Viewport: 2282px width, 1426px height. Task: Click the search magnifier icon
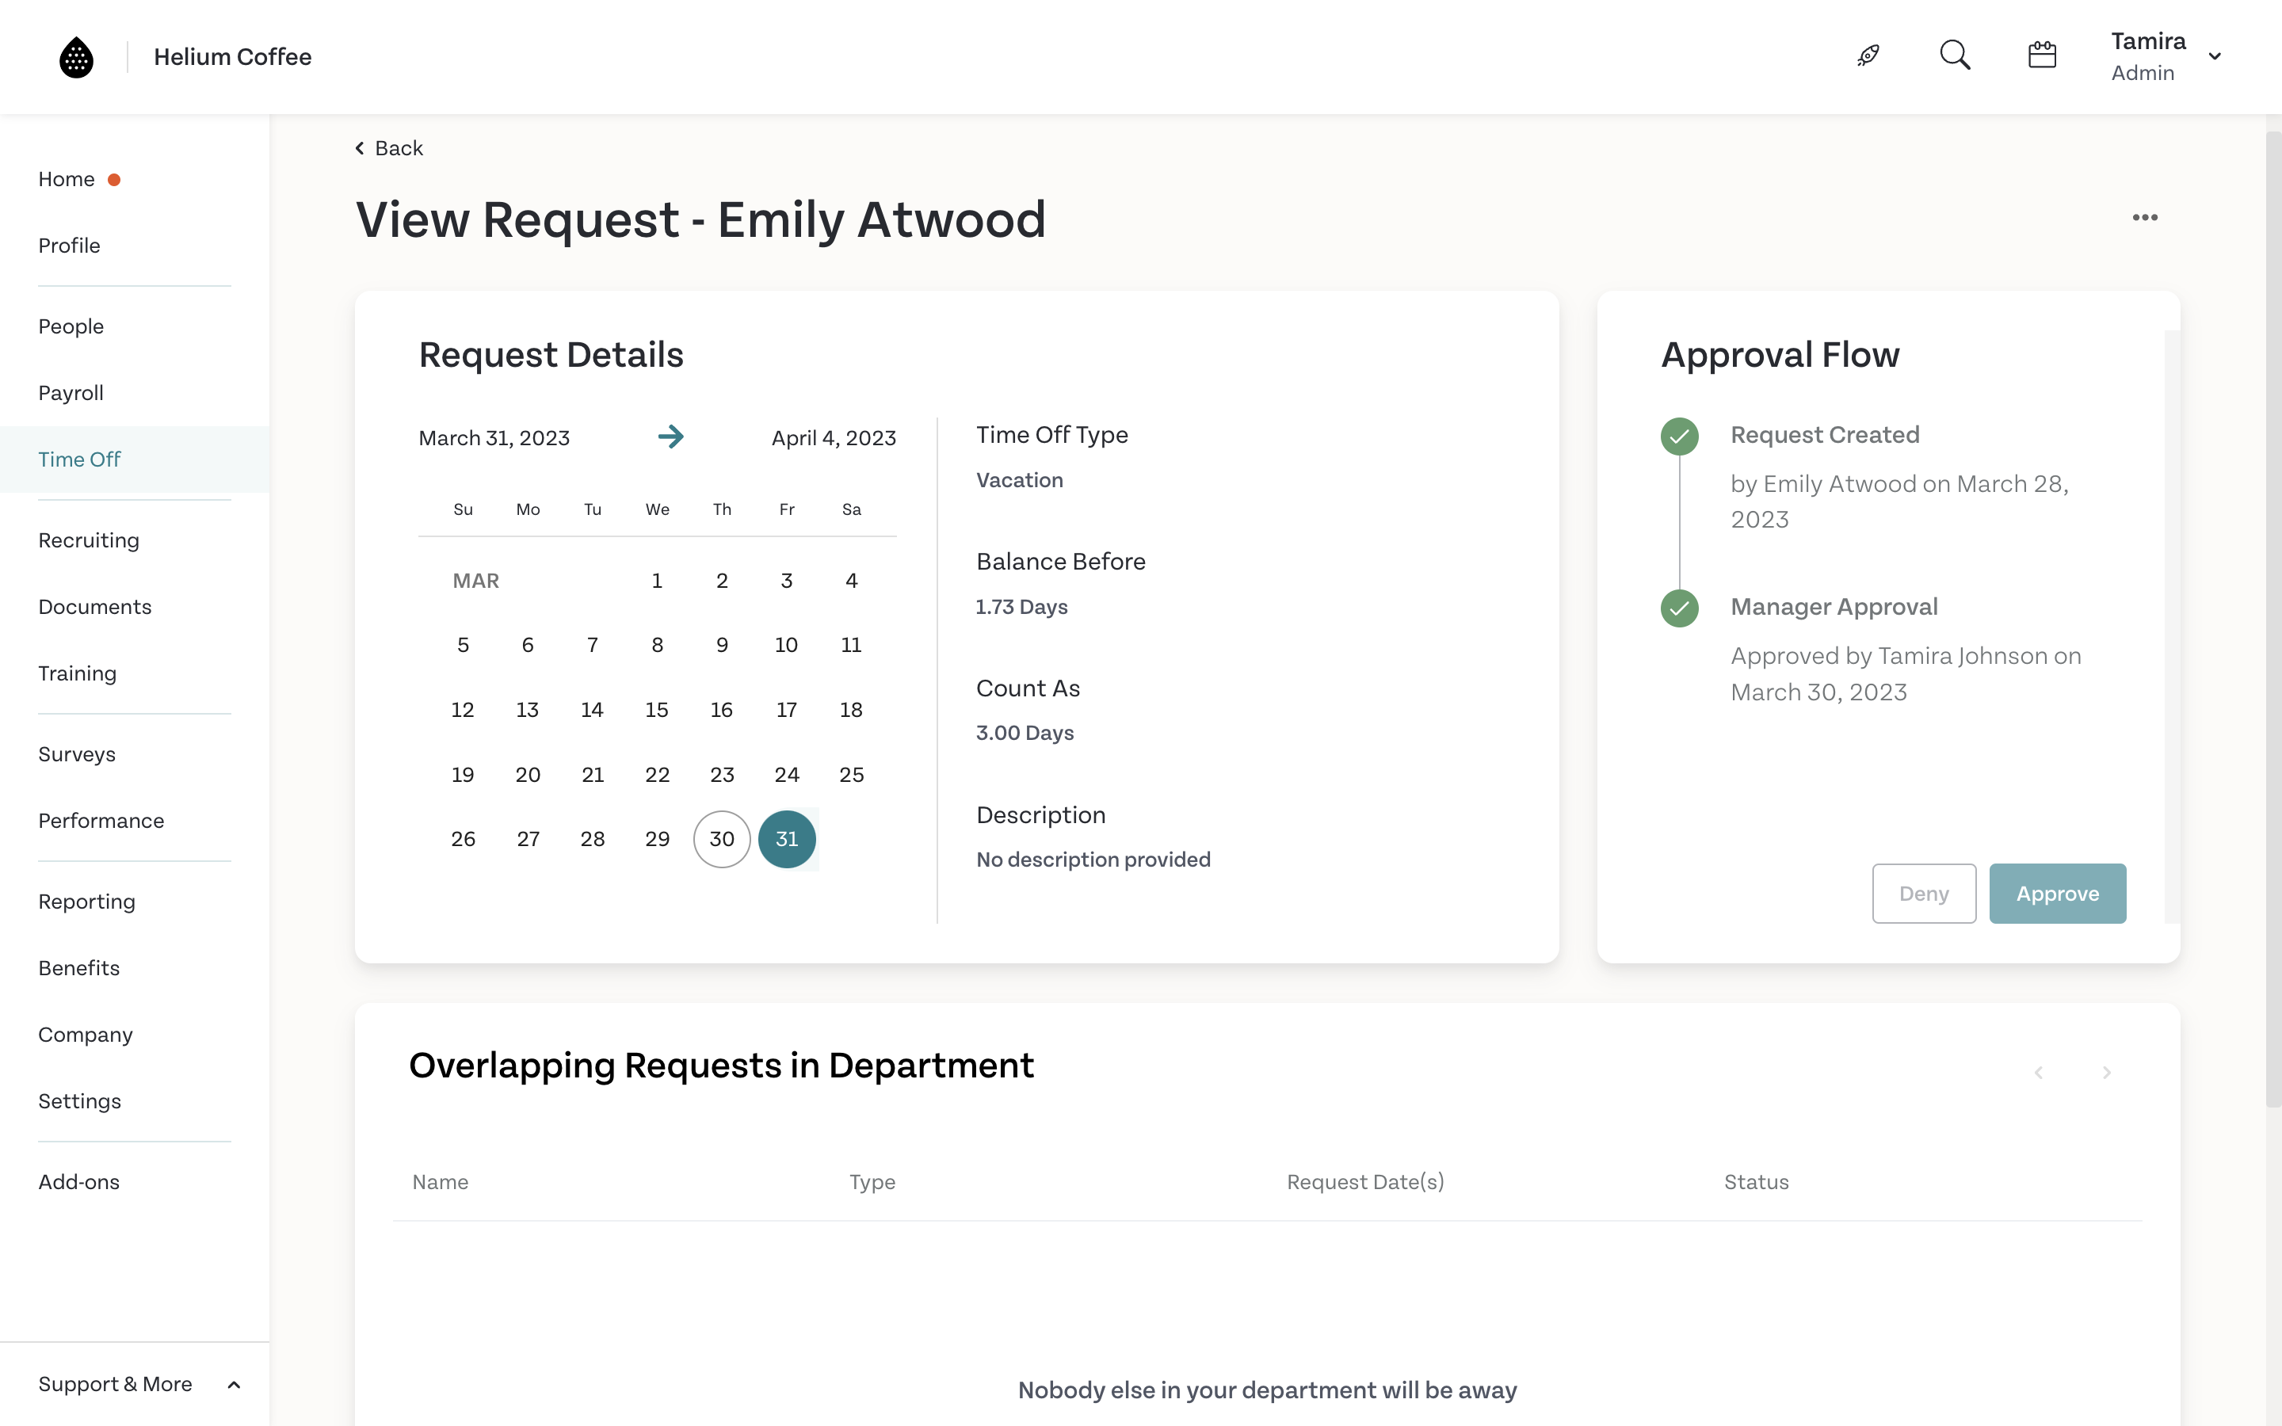(x=1955, y=55)
